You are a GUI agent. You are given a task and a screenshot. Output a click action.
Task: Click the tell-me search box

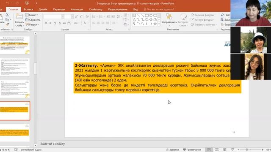(159, 9)
